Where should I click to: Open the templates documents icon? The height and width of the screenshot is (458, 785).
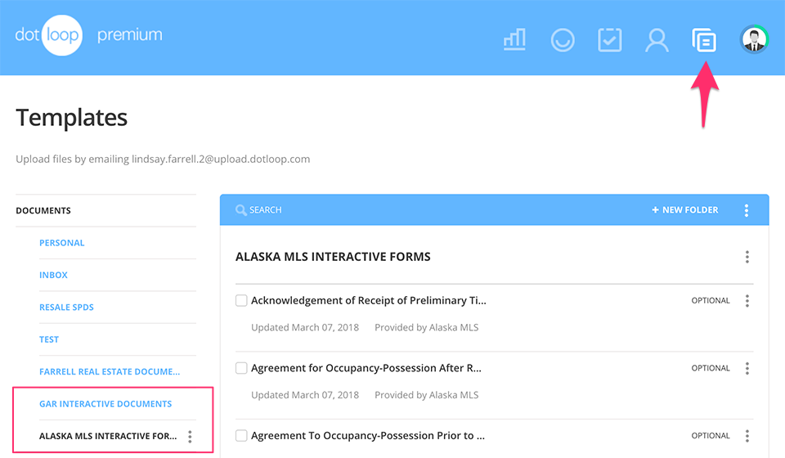pos(704,40)
